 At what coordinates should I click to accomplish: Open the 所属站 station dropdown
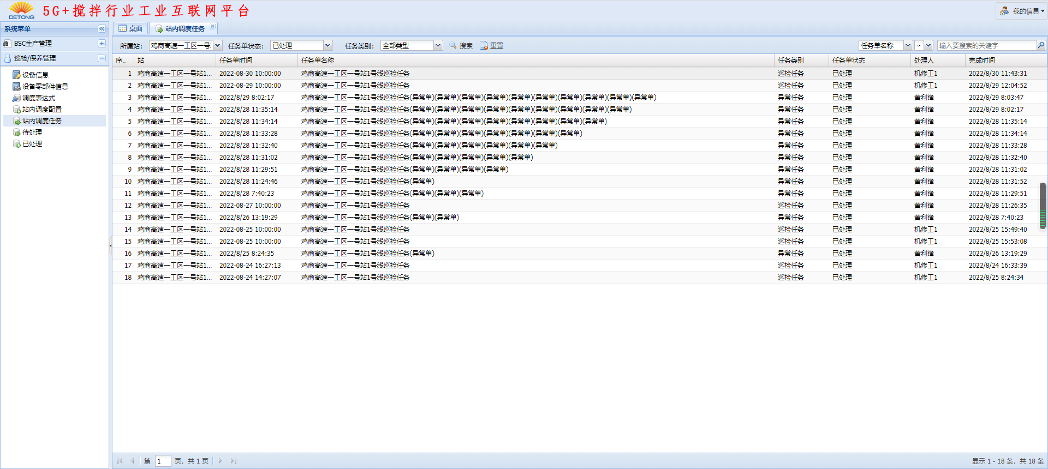[x=218, y=46]
